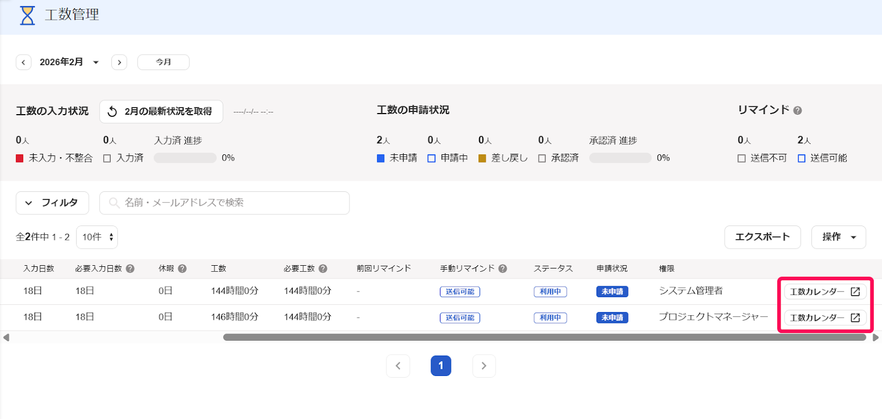The image size is (882, 419).
Task: Click help icon beside 必要入力日数 header
Action: point(130,268)
